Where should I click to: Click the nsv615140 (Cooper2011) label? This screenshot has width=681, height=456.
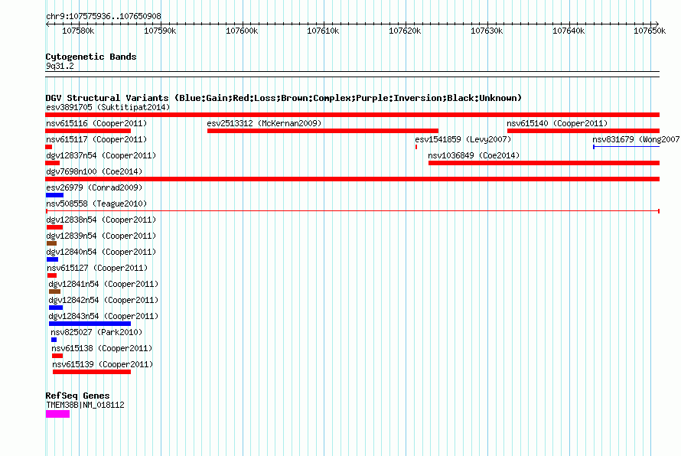557,123
